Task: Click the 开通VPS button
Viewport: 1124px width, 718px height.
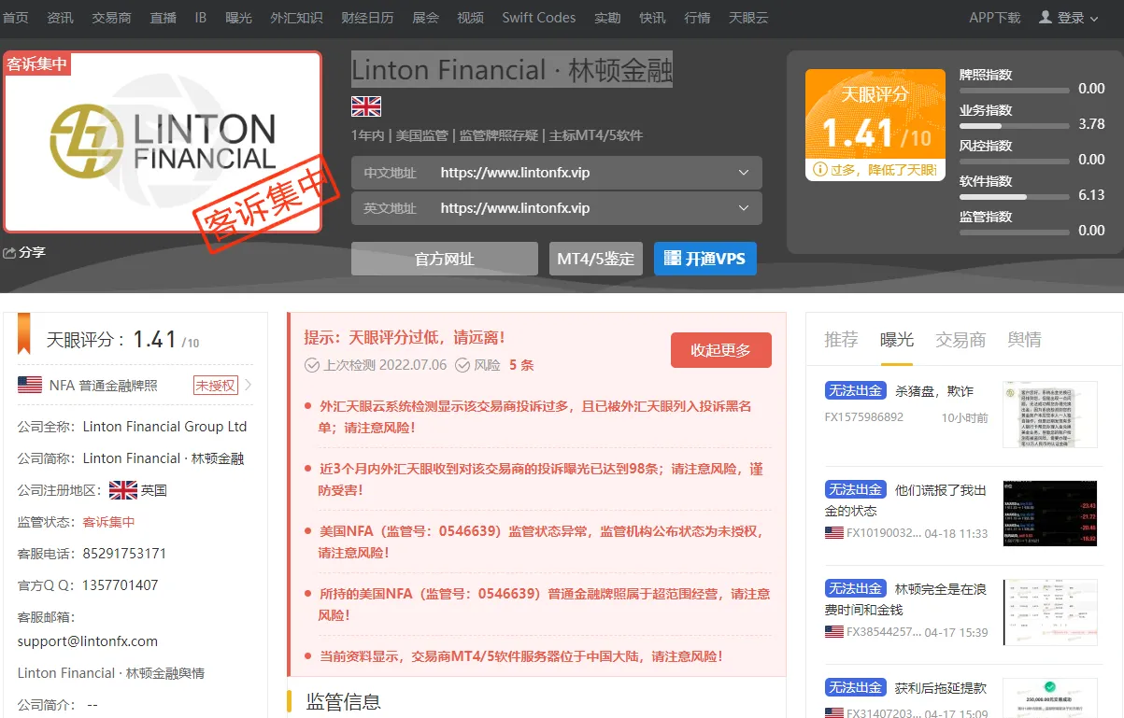Action: pos(705,259)
